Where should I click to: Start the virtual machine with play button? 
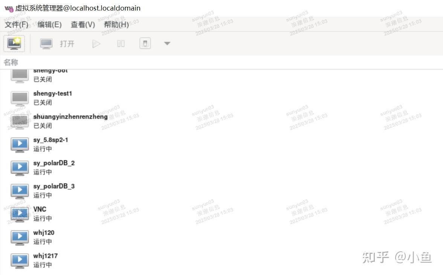(96, 44)
